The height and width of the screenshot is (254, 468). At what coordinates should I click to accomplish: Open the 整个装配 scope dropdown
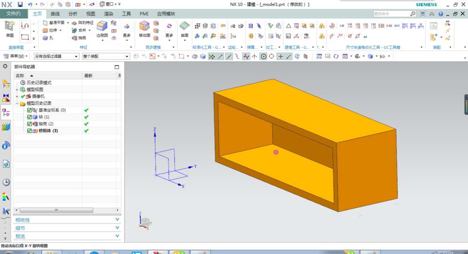[x=106, y=56]
